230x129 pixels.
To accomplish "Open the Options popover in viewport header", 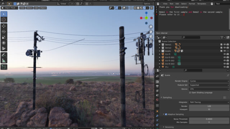I will click(148, 4).
